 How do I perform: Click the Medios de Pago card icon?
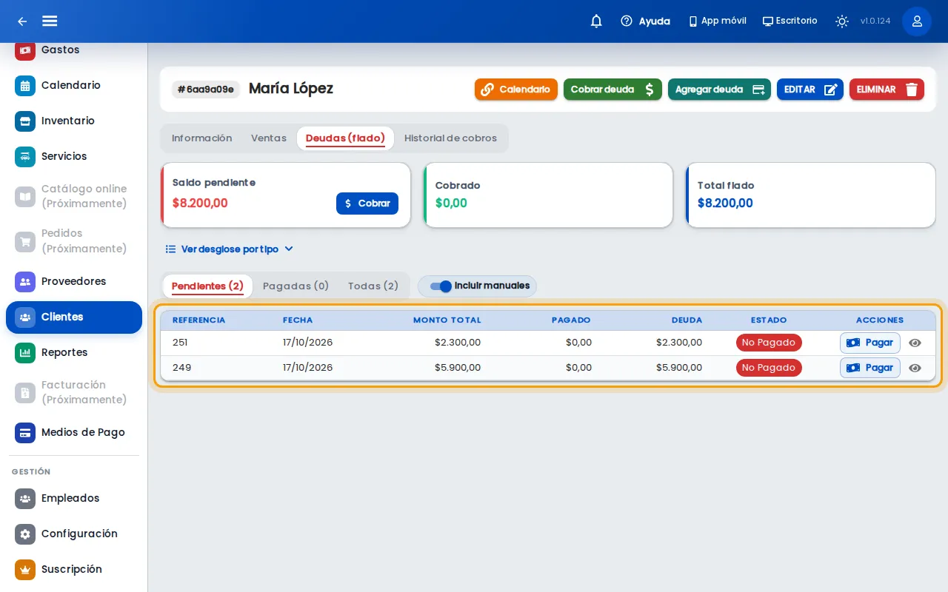coord(25,432)
